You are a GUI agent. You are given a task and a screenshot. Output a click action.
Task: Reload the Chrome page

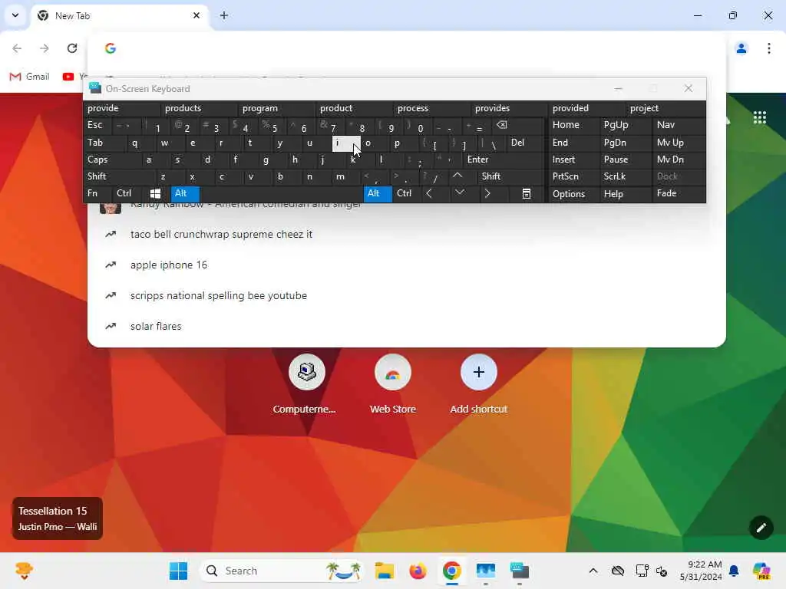(x=72, y=48)
